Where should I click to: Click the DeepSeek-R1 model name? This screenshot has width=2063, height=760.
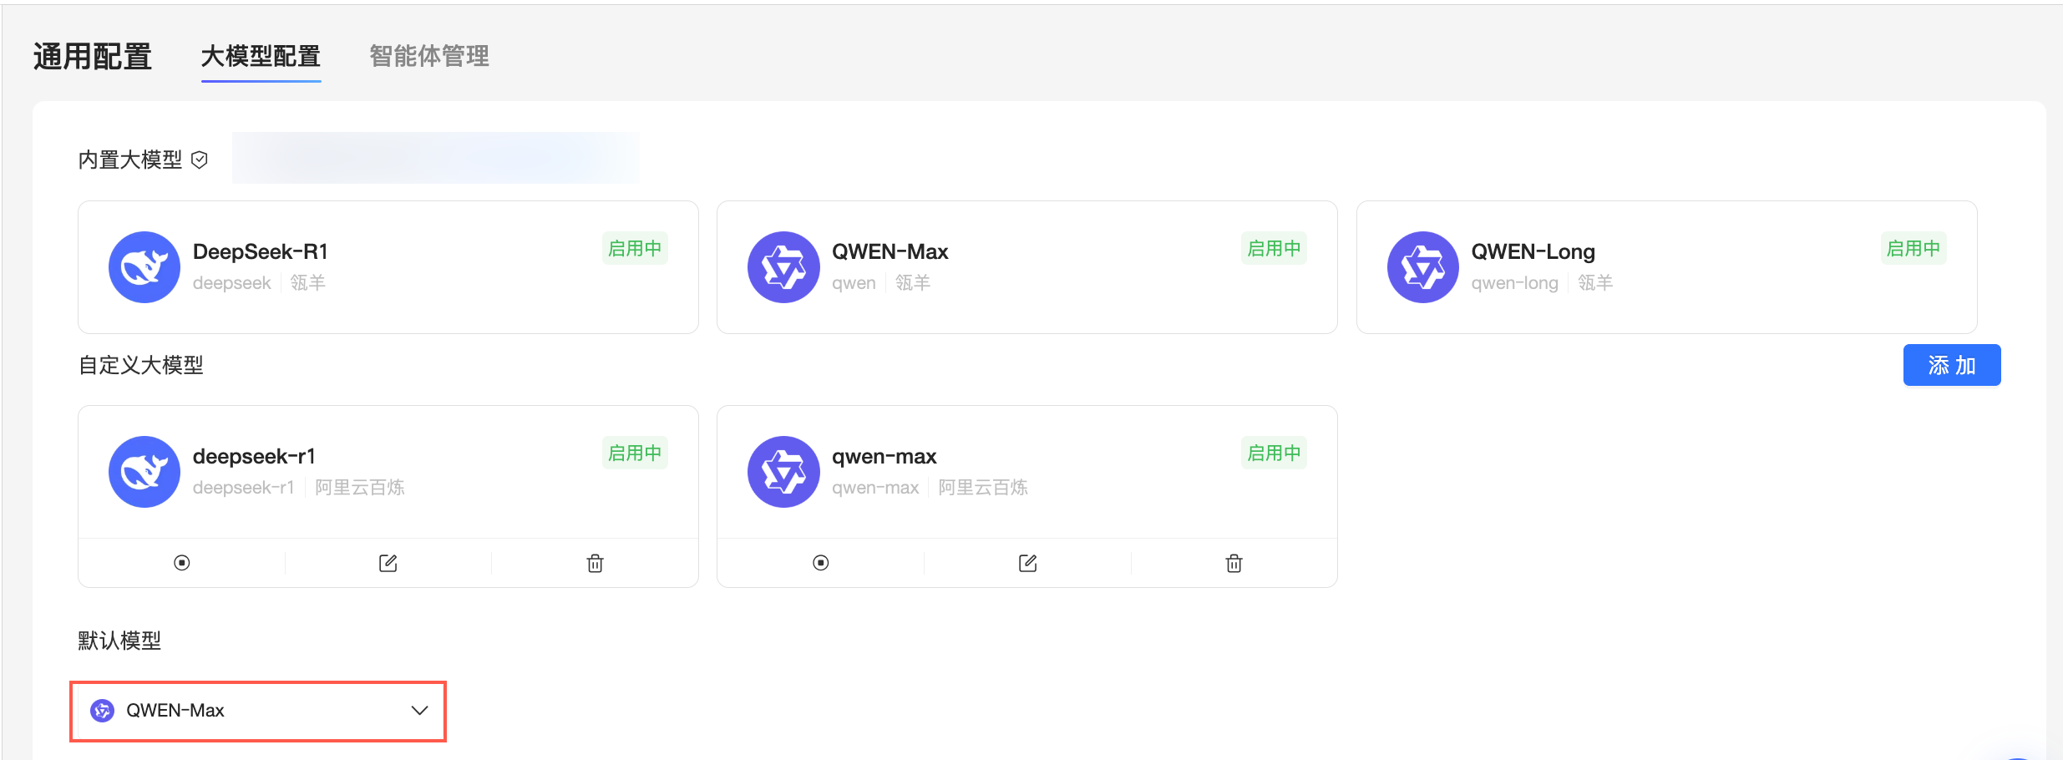(261, 251)
